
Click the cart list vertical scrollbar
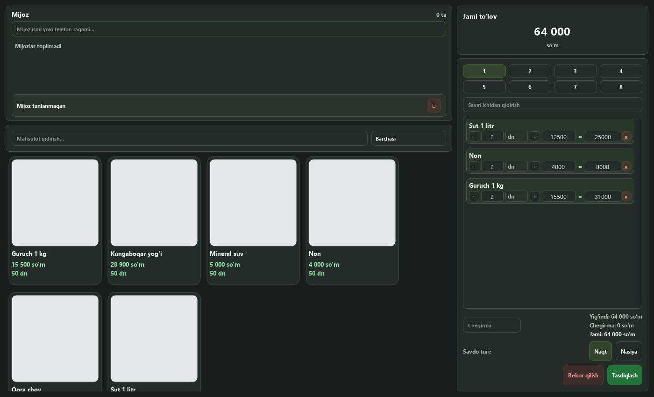640,212
